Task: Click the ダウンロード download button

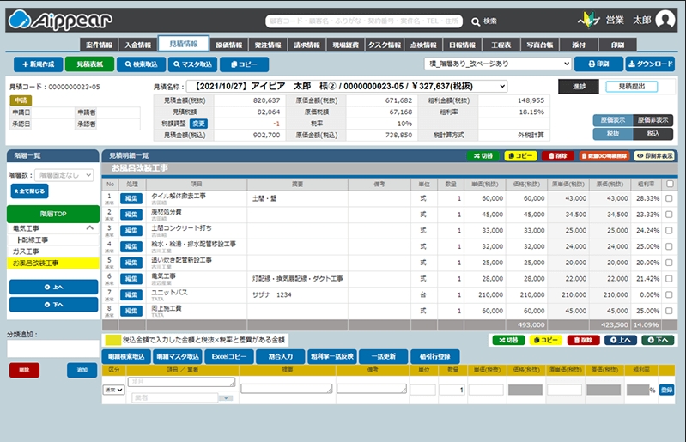Action: (x=650, y=64)
